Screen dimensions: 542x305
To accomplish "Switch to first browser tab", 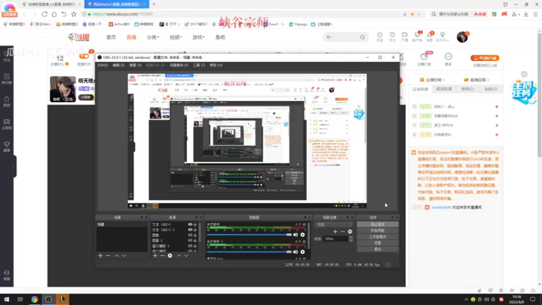I will pos(51,4).
